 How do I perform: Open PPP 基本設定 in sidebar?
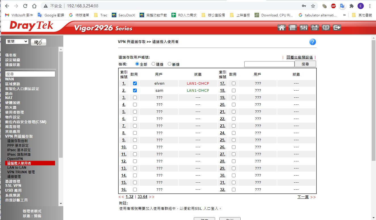click(18, 146)
